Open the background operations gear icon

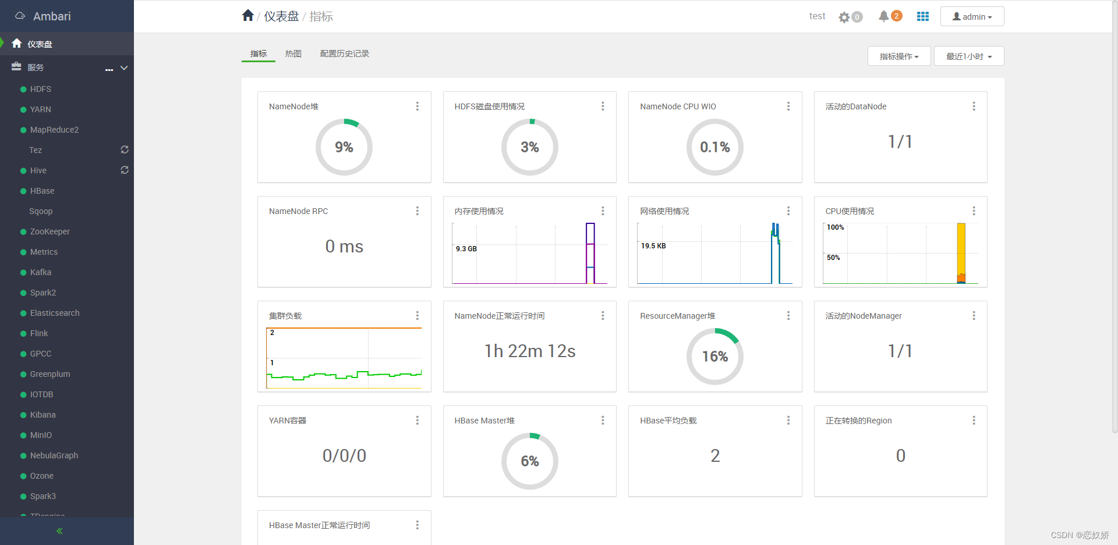click(844, 17)
